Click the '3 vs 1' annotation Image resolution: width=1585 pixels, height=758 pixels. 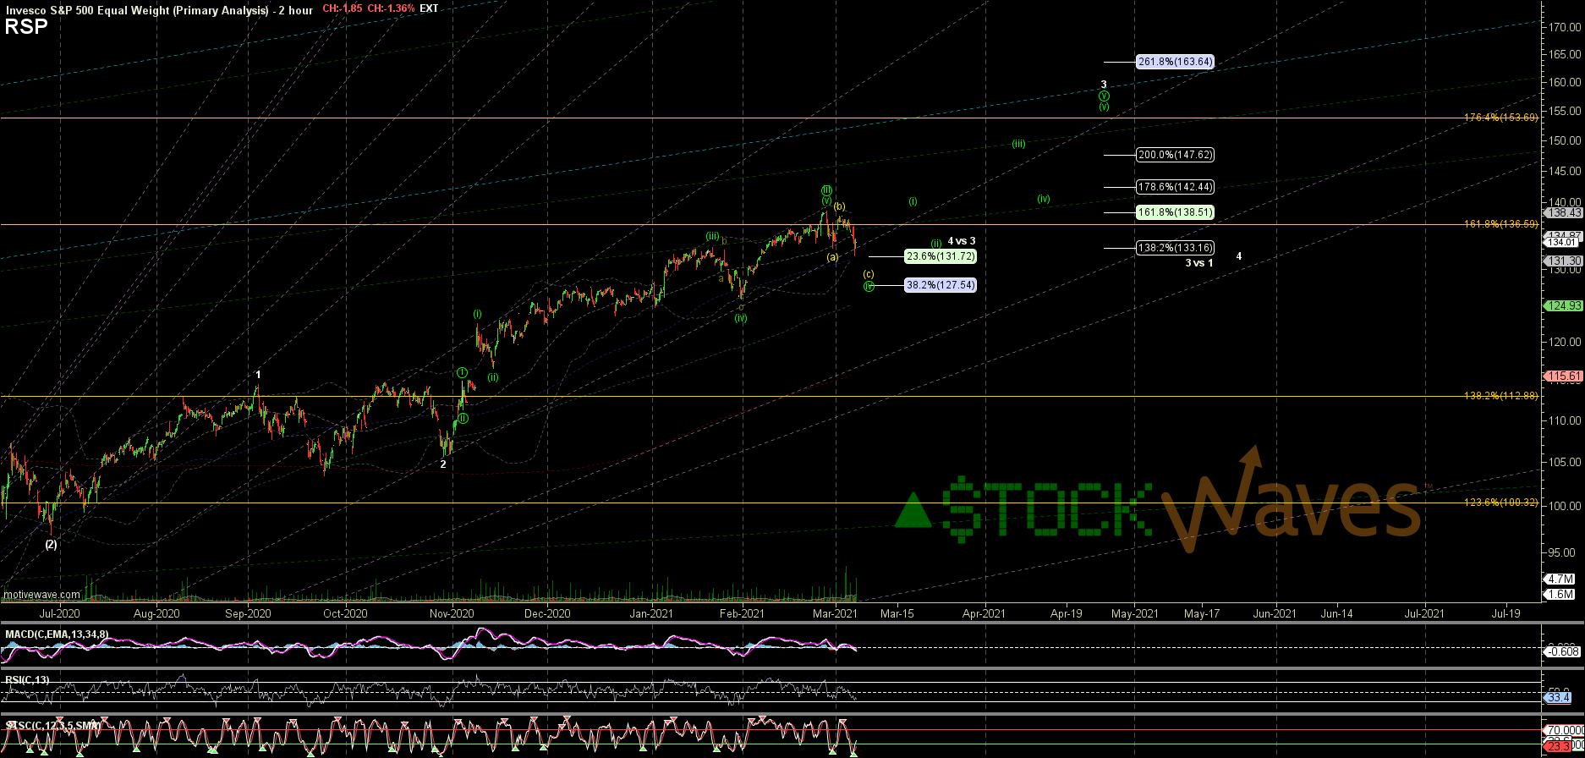click(x=1198, y=263)
